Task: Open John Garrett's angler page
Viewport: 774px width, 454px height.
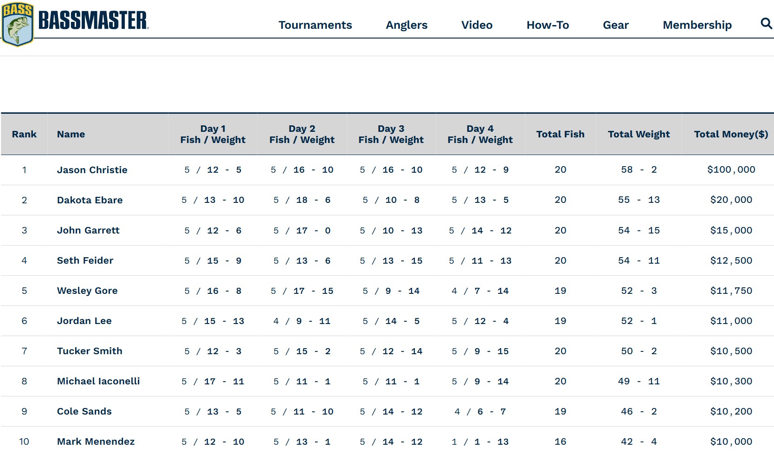Action: click(88, 230)
